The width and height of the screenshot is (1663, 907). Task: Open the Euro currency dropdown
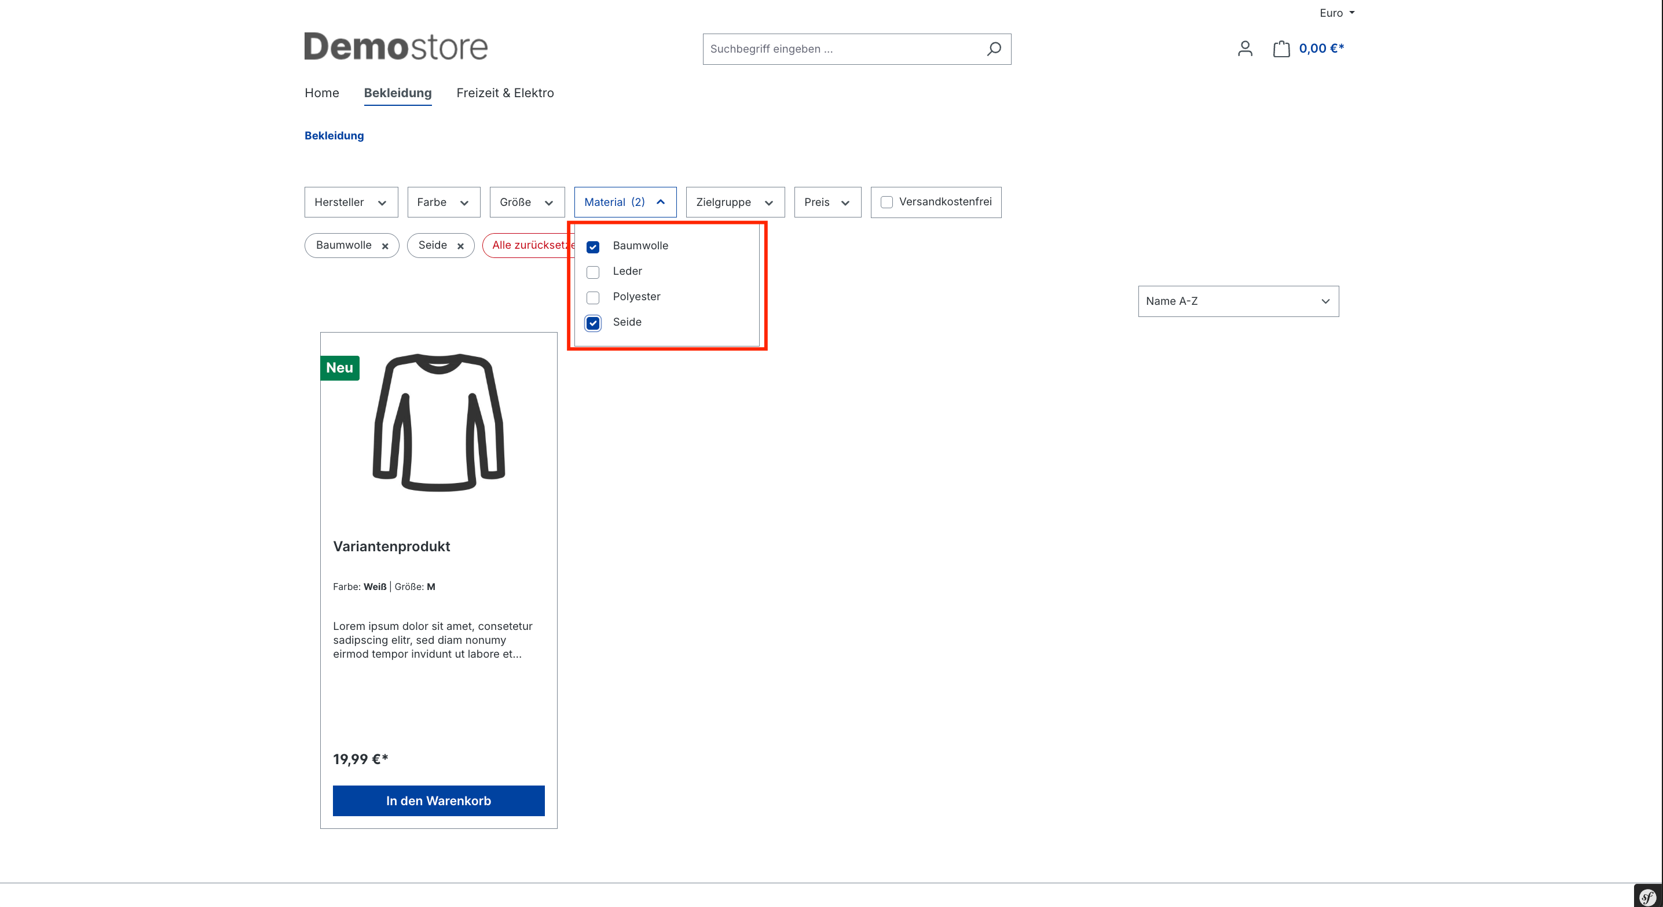tap(1336, 13)
